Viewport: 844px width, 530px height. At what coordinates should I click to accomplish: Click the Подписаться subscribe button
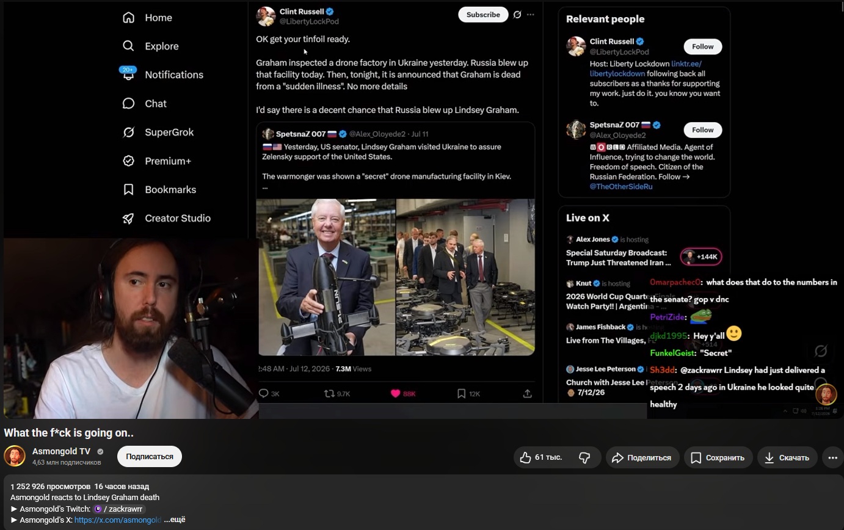tap(150, 456)
